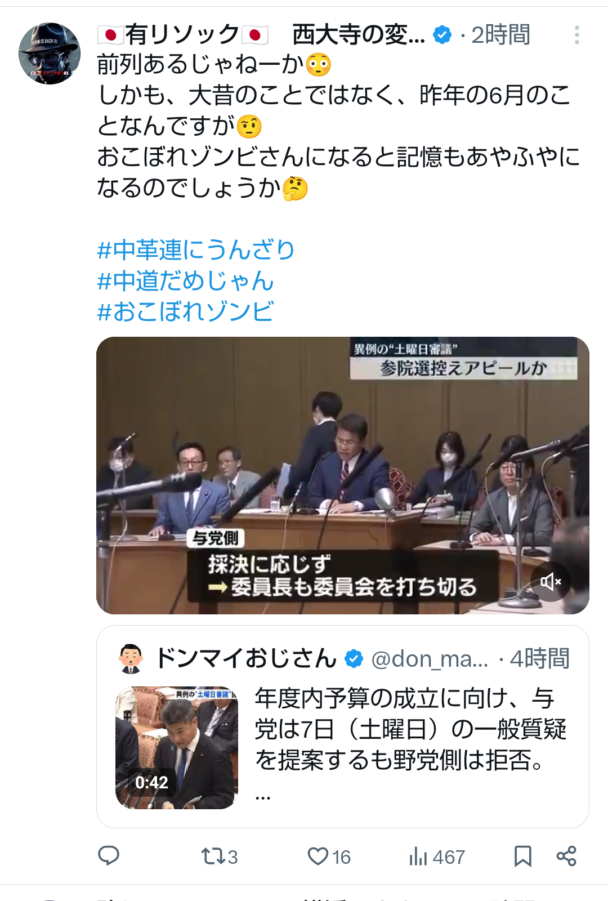Open quoted video thumbnail showing 0:42

(x=177, y=748)
